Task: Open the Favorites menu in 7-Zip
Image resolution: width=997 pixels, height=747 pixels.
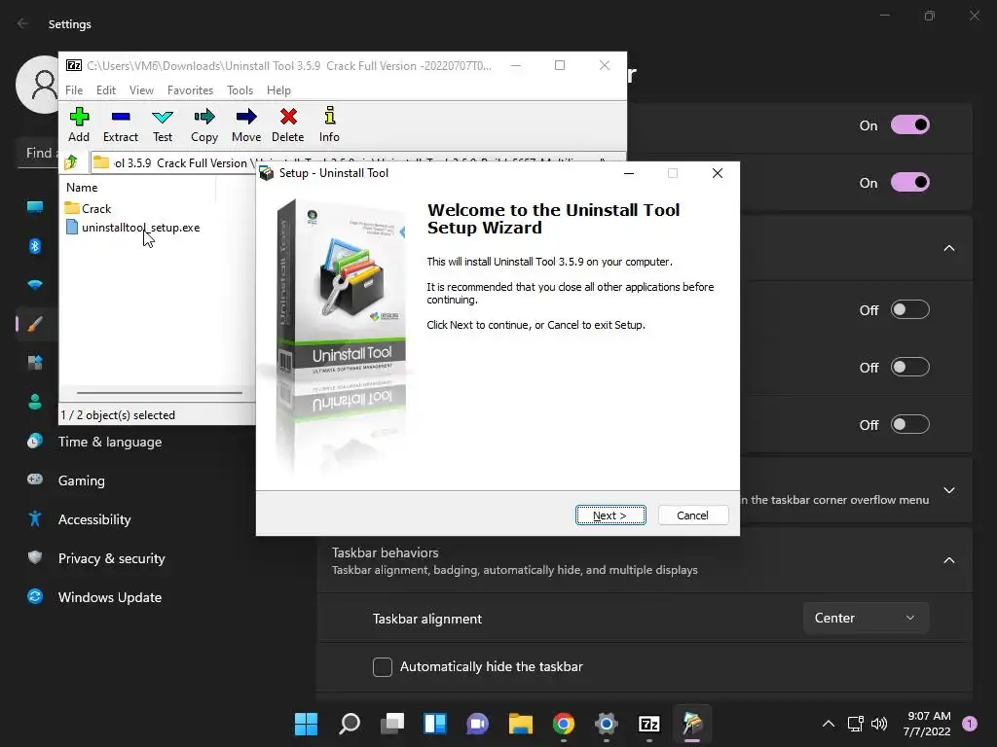Action: pos(190,90)
